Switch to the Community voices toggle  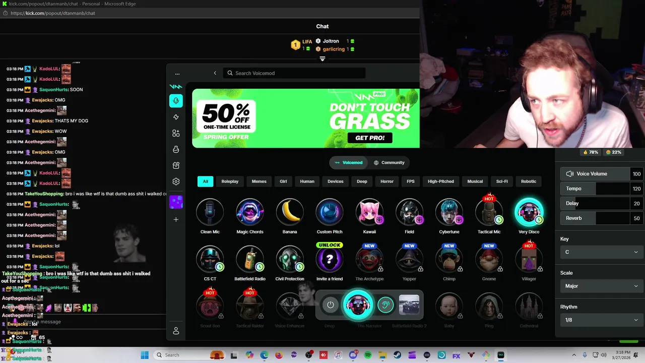[x=389, y=162]
